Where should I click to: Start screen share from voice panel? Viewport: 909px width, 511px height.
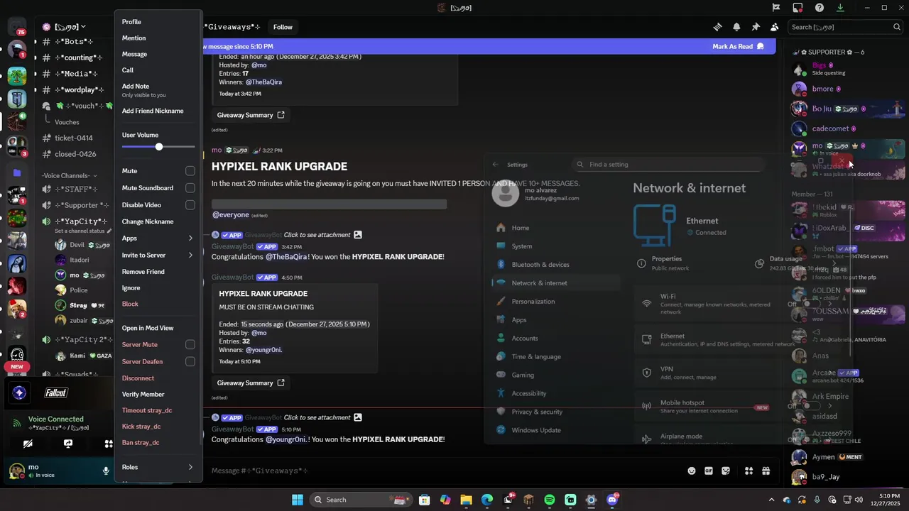pos(68,444)
